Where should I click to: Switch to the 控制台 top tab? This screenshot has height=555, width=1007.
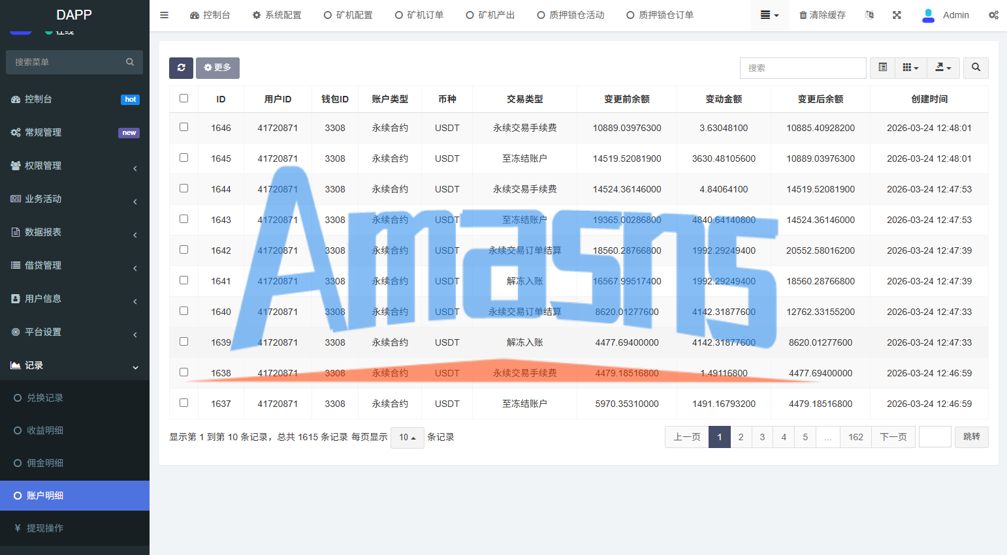(210, 15)
